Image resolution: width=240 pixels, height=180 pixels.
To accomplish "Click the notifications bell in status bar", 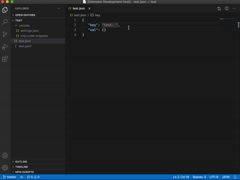I will tap(235, 177).
